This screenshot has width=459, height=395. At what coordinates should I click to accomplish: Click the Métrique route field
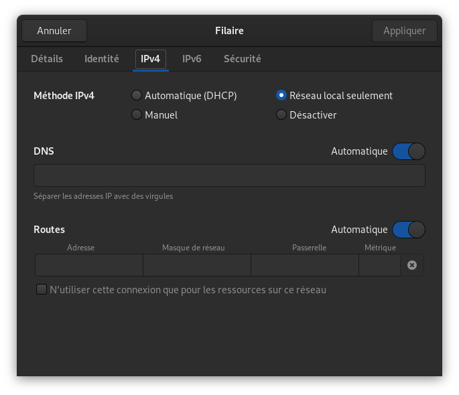tap(379, 265)
